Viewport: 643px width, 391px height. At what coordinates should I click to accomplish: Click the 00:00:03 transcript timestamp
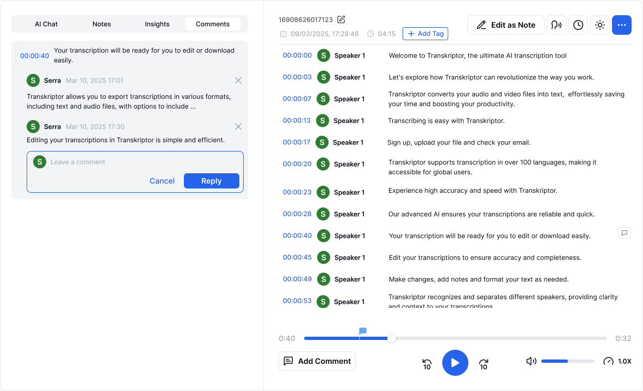(x=298, y=77)
